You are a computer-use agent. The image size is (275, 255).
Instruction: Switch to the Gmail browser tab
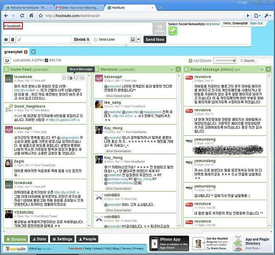[79, 8]
